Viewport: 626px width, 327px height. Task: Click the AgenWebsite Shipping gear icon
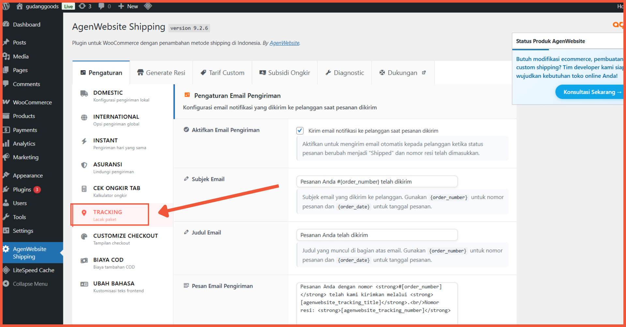click(6, 249)
